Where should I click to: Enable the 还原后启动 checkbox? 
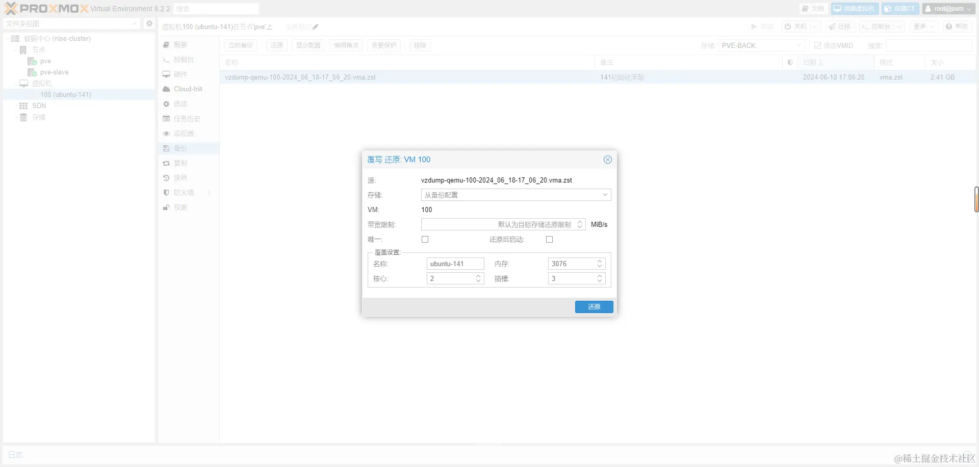click(x=550, y=240)
